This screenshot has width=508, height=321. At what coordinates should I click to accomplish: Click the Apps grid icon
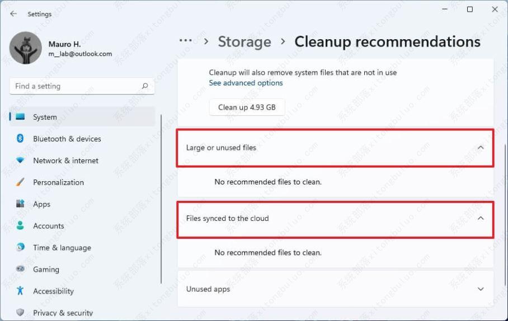pos(21,204)
